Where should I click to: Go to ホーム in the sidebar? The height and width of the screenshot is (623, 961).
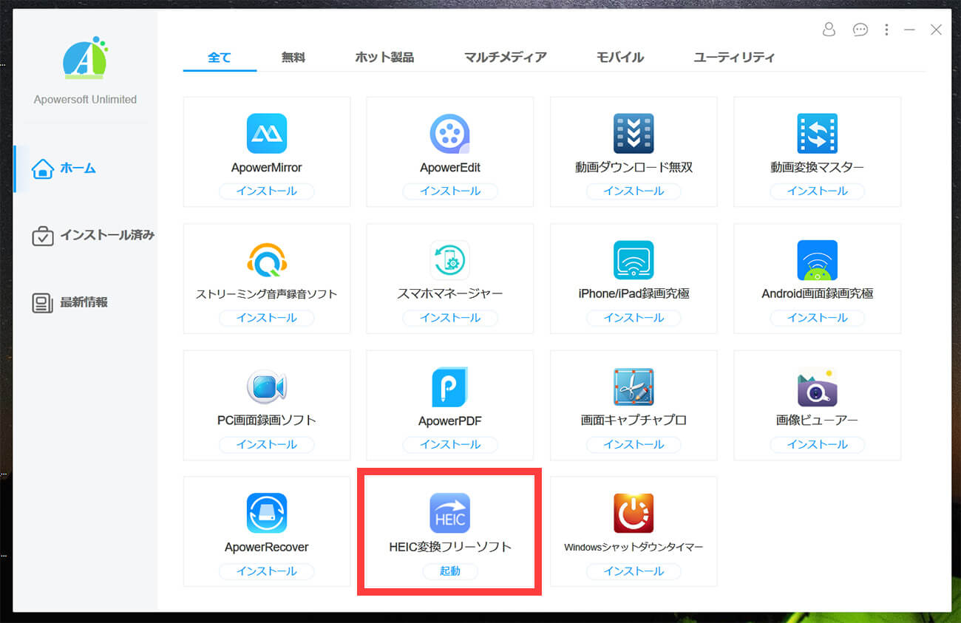pyautogui.click(x=64, y=168)
